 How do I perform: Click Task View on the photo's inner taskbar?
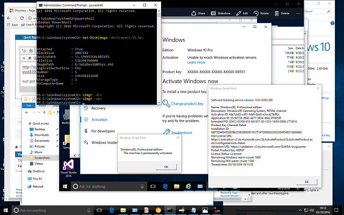[x=153, y=186]
